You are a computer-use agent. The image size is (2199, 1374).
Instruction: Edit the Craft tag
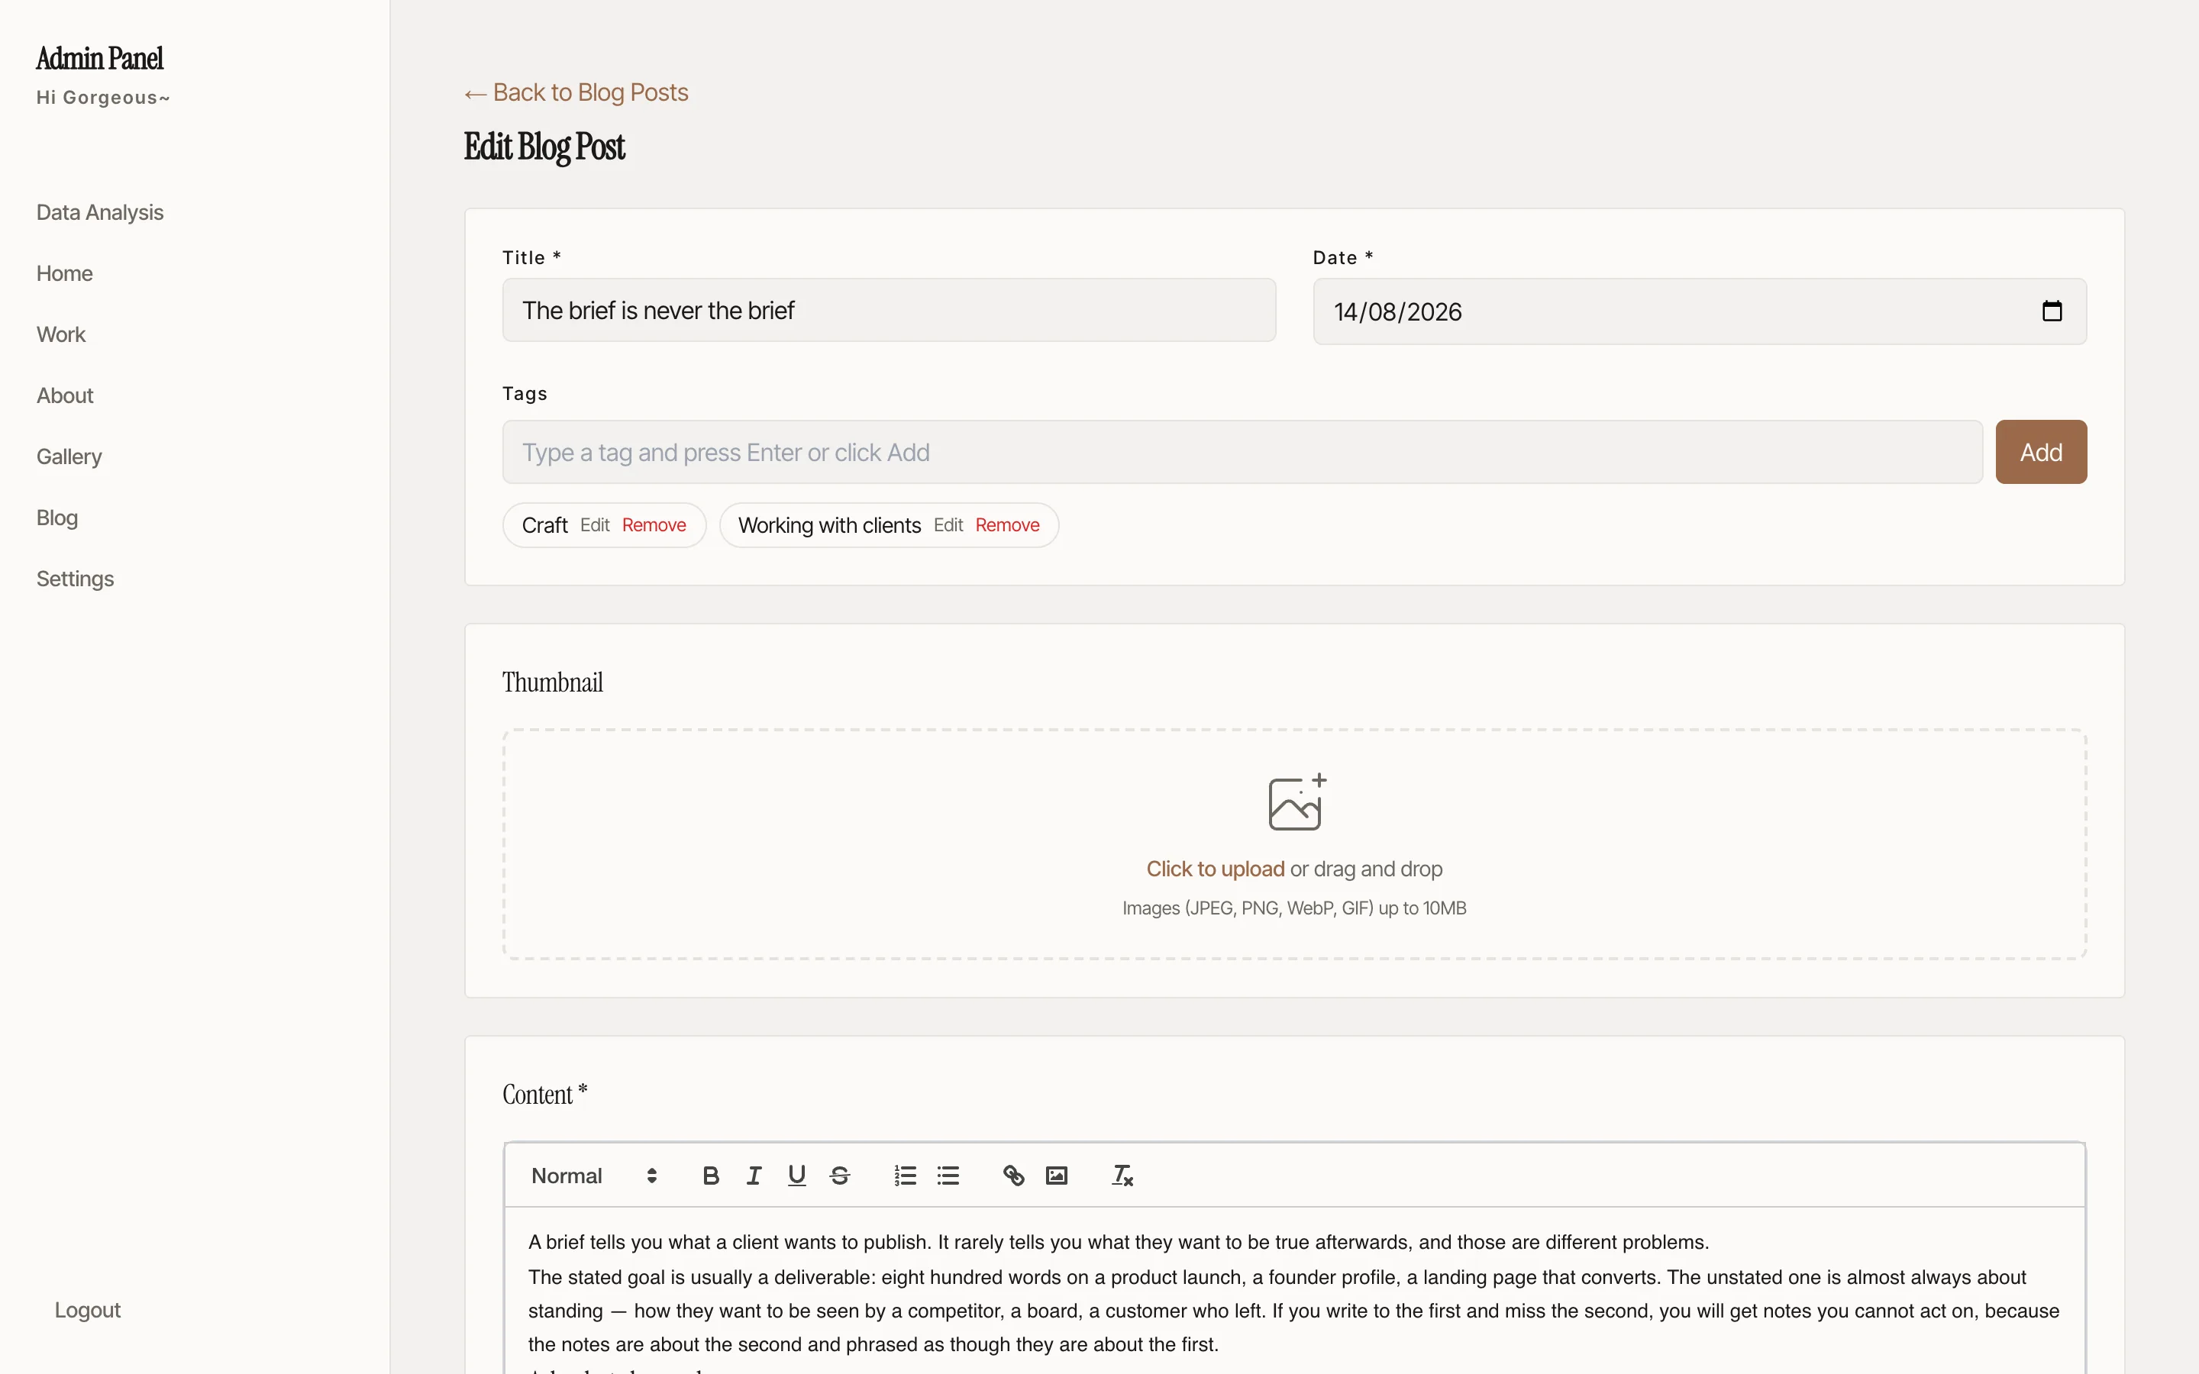tap(594, 525)
